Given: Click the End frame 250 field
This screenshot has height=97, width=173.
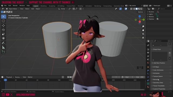Looking at the screenshot, I should [140, 77].
